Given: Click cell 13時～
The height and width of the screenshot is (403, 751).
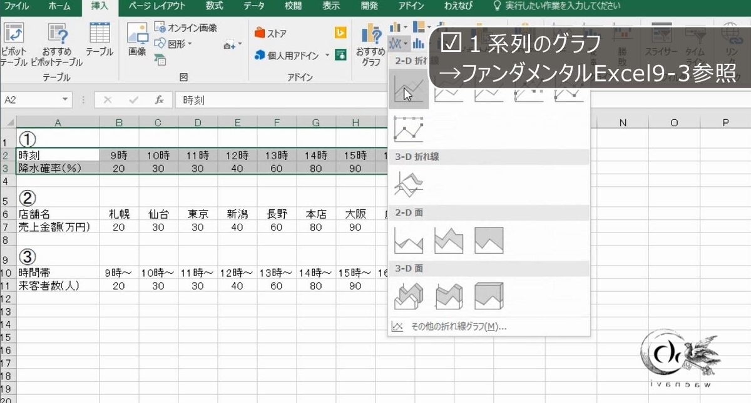Looking at the screenshot, I should point(277,273).
